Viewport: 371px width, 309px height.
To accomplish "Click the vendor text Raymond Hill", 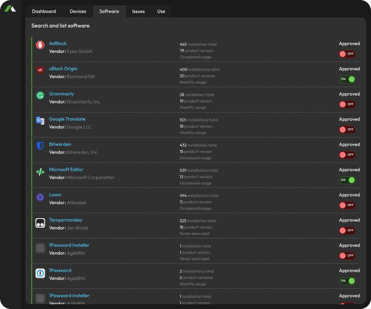I will [81, 77].
